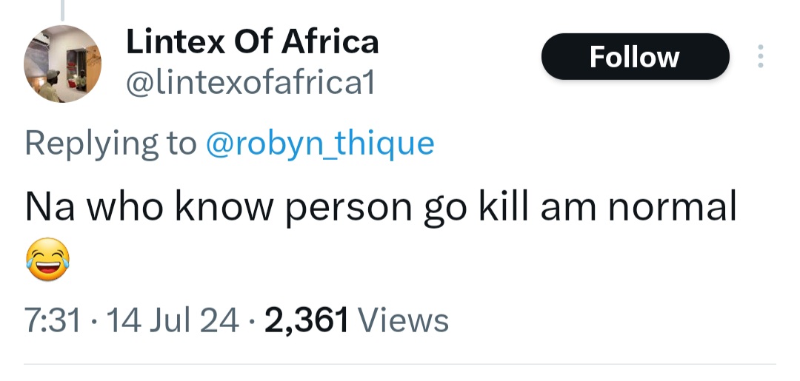This screenshot has width=800, height=381.
Task: Click the 14 Jul 24 date
Action: pos(173,320)
